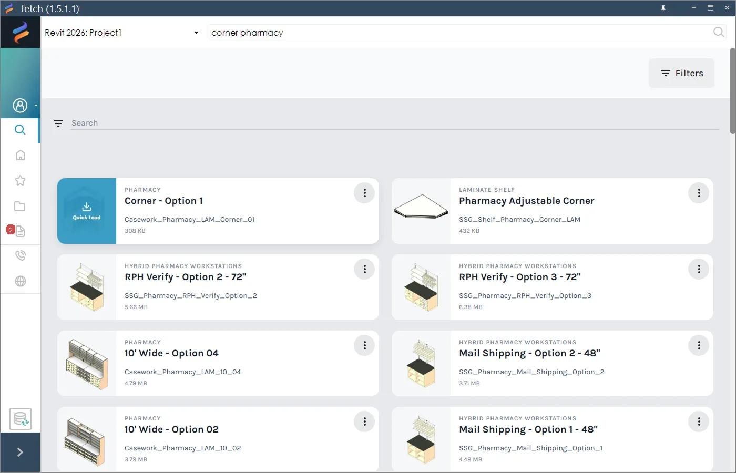This screenshot has width=736, height=473.
Task: Click RPH Verify - Option 3 - 72" title
Action: click(x=519, y=277)
